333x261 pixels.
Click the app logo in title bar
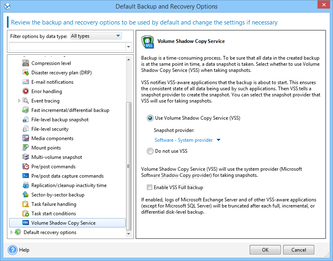click(x=7, y=6)
